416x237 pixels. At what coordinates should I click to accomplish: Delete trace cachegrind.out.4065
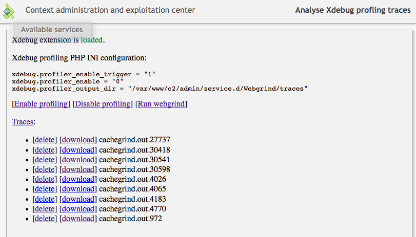(45, 189)
